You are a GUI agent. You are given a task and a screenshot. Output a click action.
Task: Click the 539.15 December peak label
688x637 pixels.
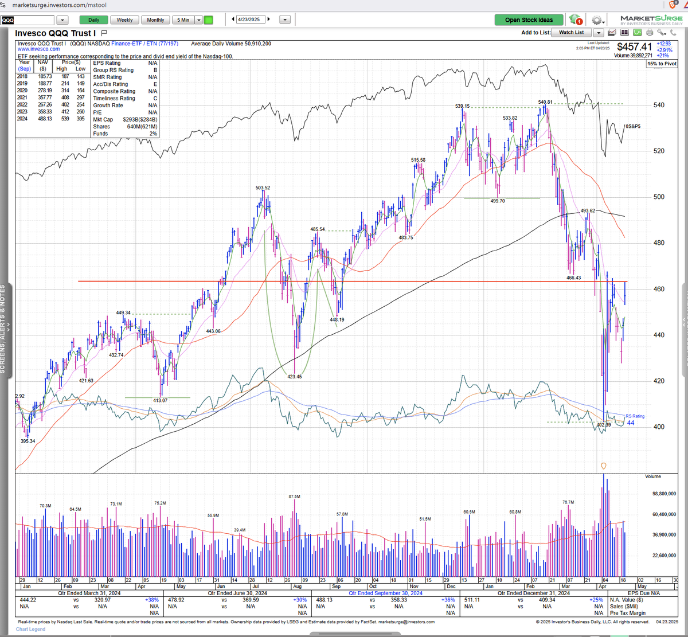click(462, 106)
